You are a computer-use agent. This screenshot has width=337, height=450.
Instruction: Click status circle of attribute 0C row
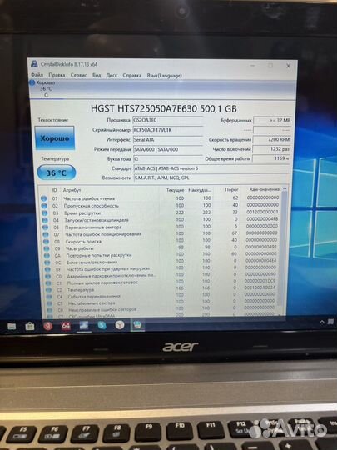click(47, 262)
